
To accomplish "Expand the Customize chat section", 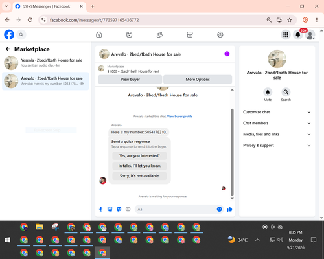I will 277,112.
